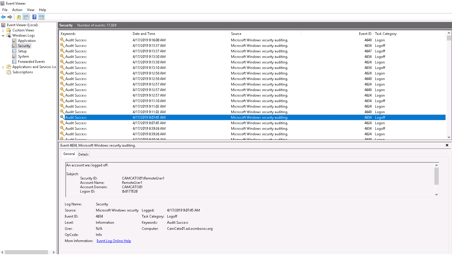452x265 pixels.
Task: Select the 4647 Logoff event row
Action: [252, 51]
